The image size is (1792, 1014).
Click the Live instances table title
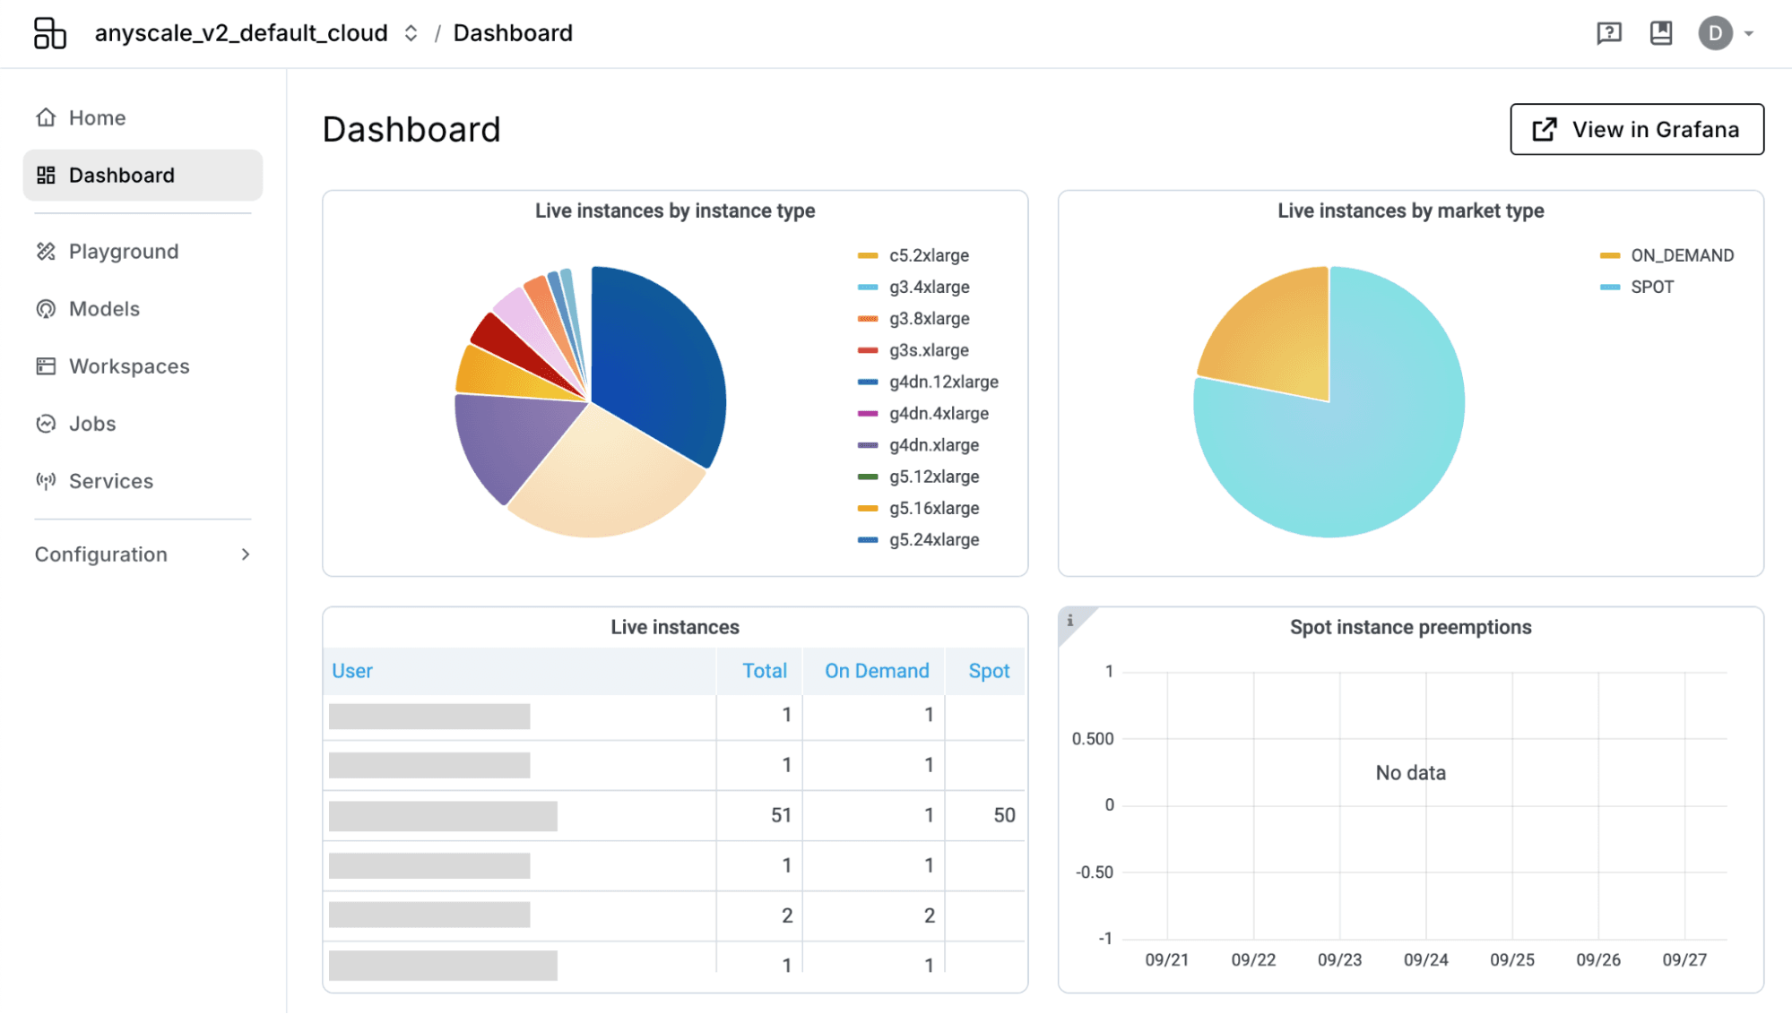(x=675, y=627)
